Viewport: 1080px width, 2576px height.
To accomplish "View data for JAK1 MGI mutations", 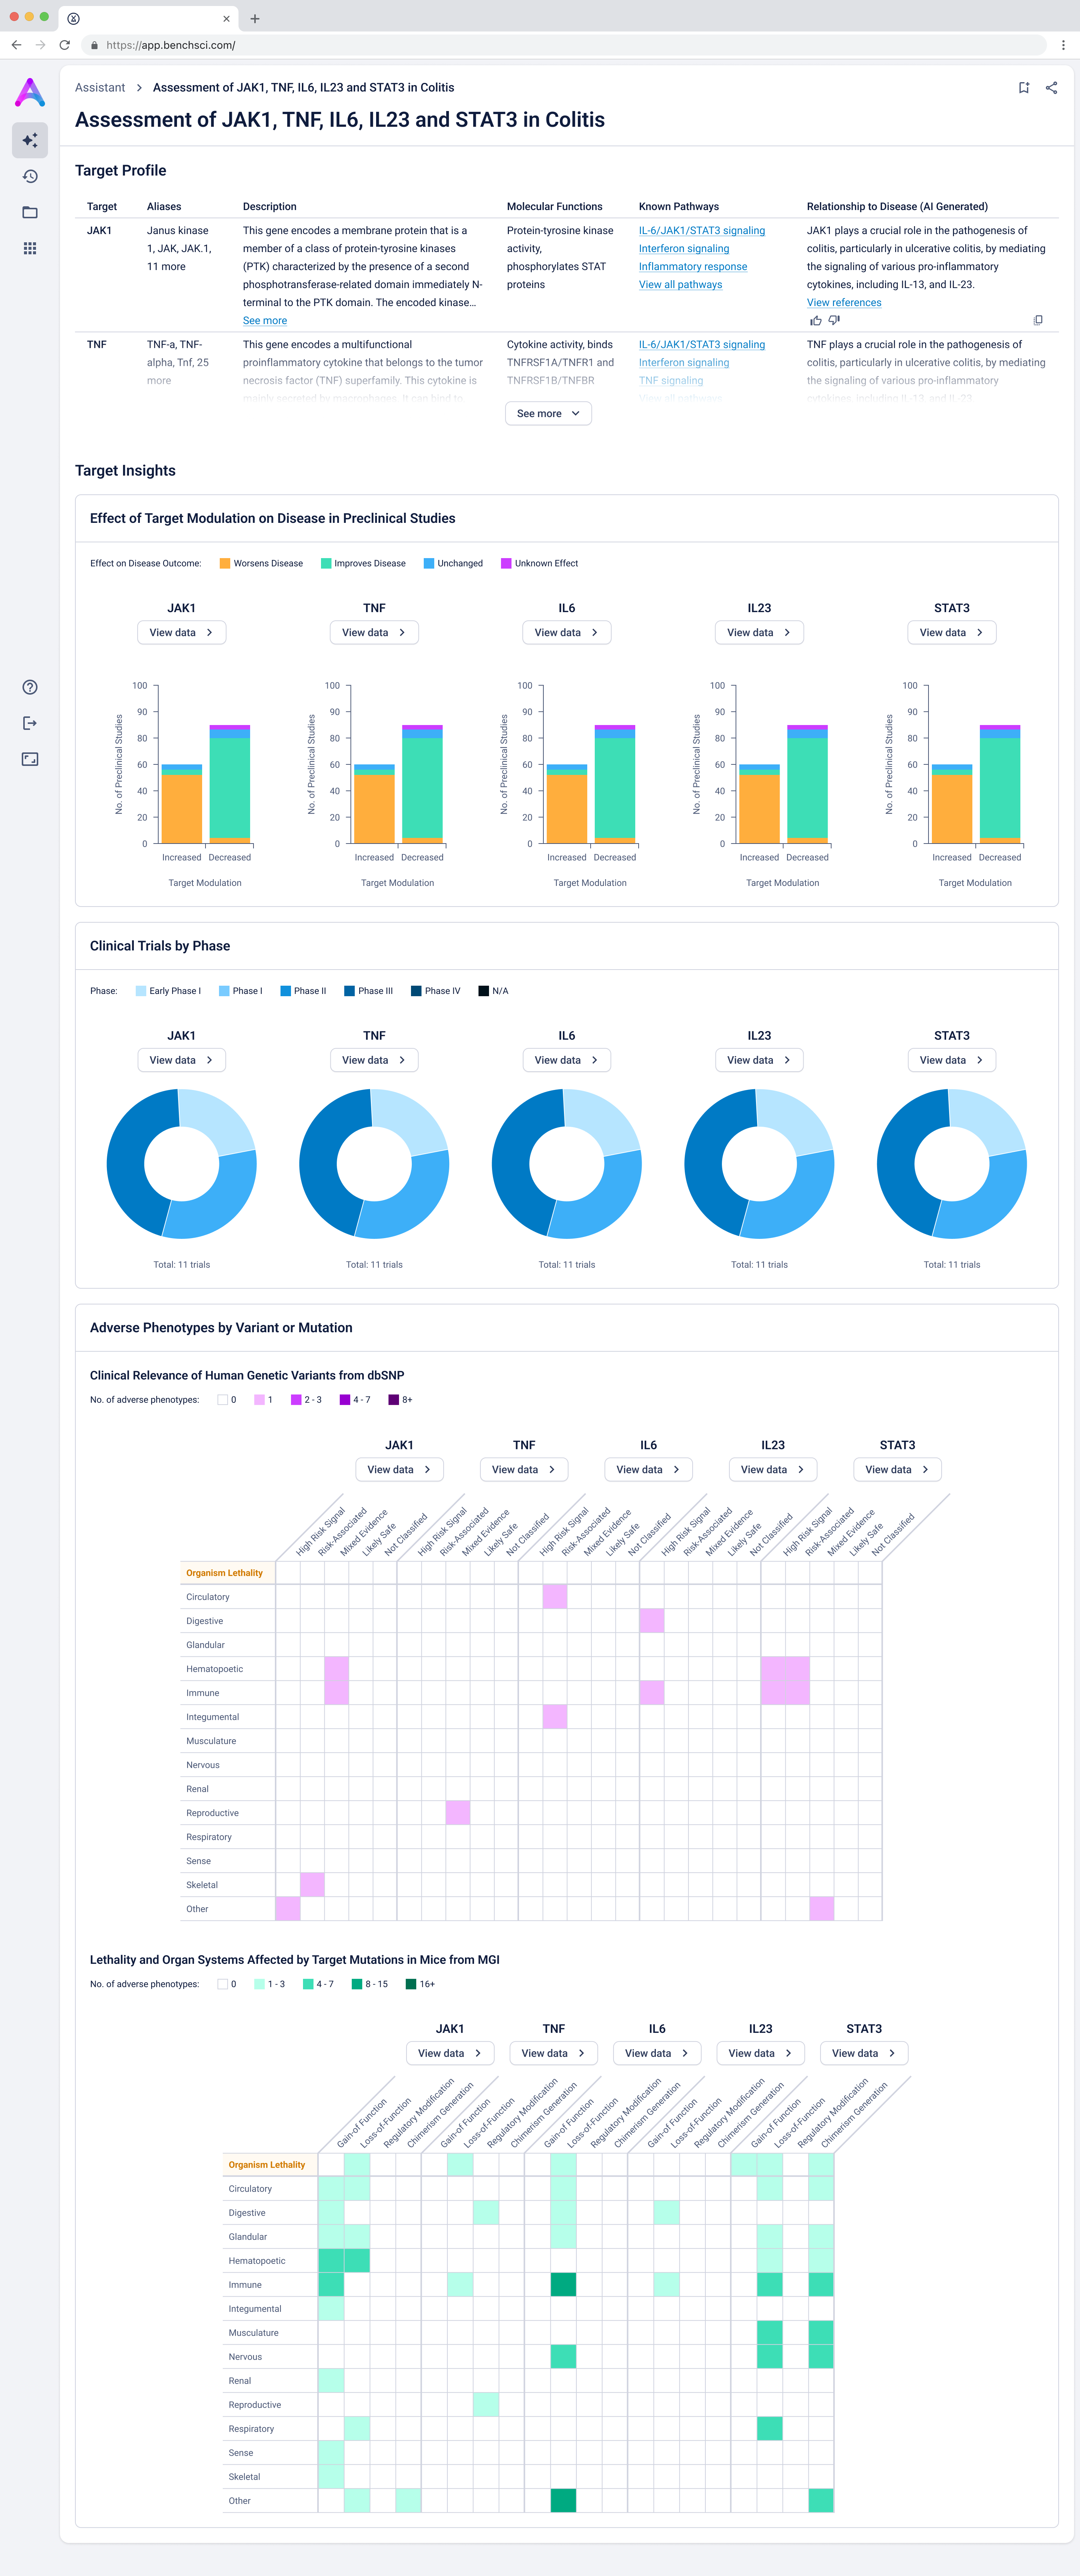I will tap(450, 2054).
